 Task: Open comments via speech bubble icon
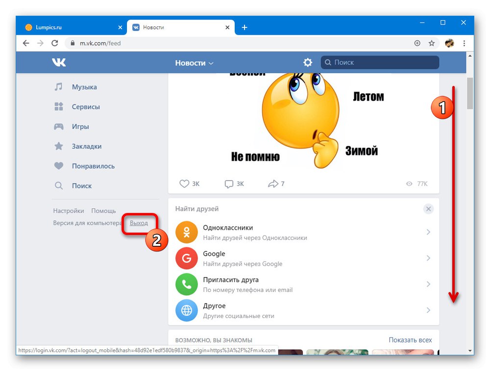click(229, 184)
